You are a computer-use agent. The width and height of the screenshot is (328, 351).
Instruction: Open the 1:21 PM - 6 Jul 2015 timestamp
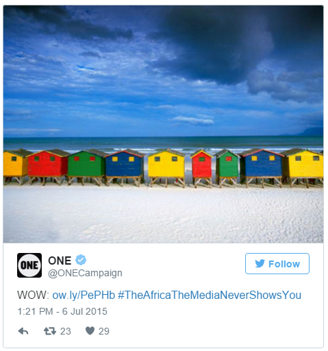[62, 311]
